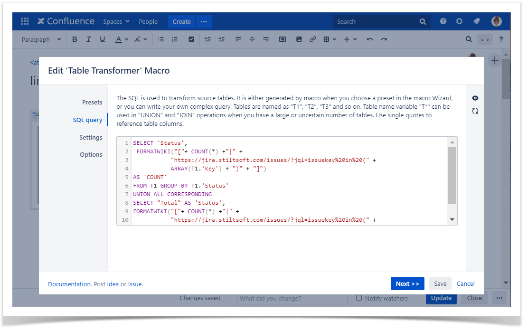527x330 pixels.
Task: Click the Close button in editor footer
Action: [x=474, y=298]
